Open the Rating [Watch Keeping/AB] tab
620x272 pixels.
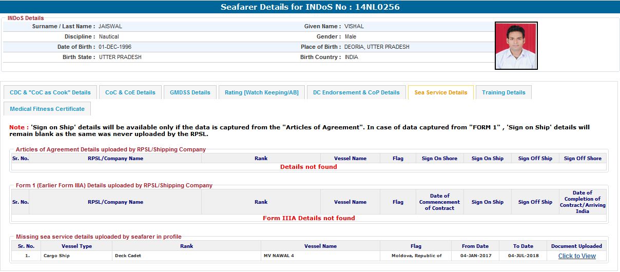[261, 92]
